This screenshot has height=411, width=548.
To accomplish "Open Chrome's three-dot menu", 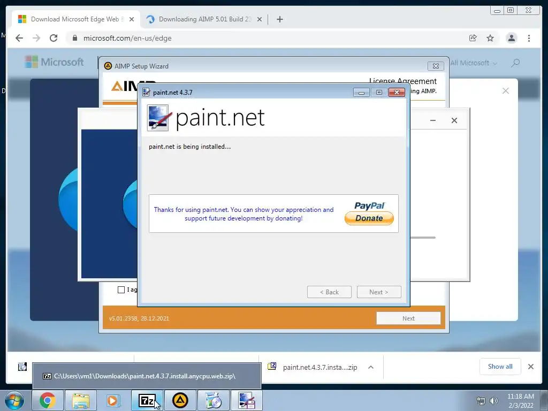I will coord(529,38).
